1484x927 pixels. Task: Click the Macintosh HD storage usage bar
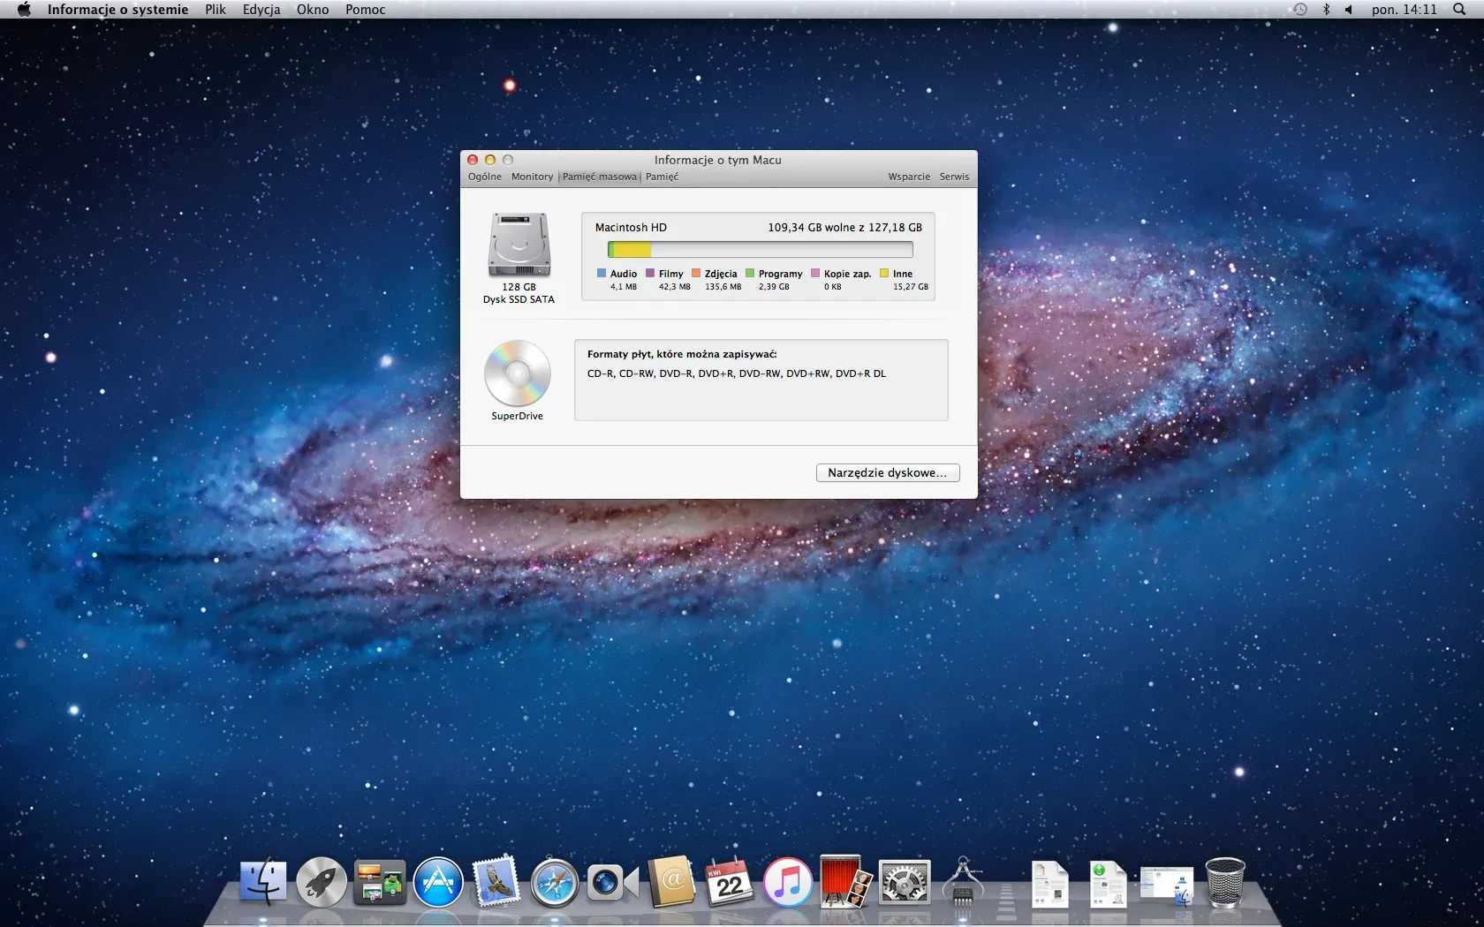tap(761, 250)
